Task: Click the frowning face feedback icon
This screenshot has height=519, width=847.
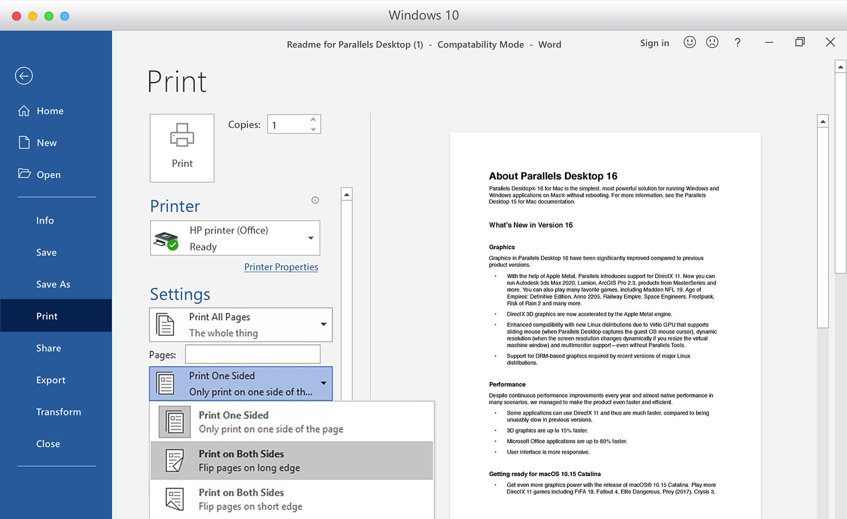Action: pos(712,42)
